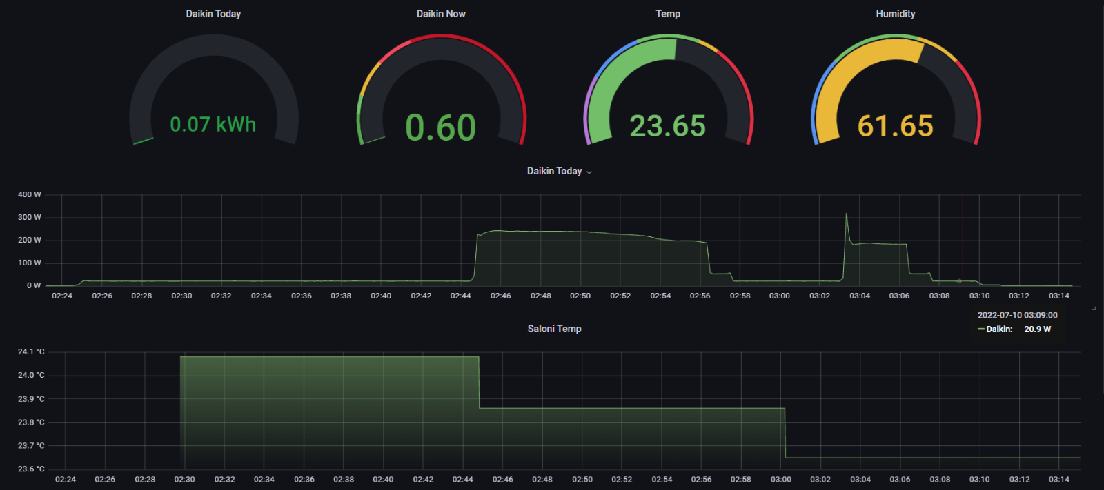Screen dimensions: 1104x490
Task: Click the "23.9 °C" y-axis label
Action: pyautogui.click(x=31, y=399)
